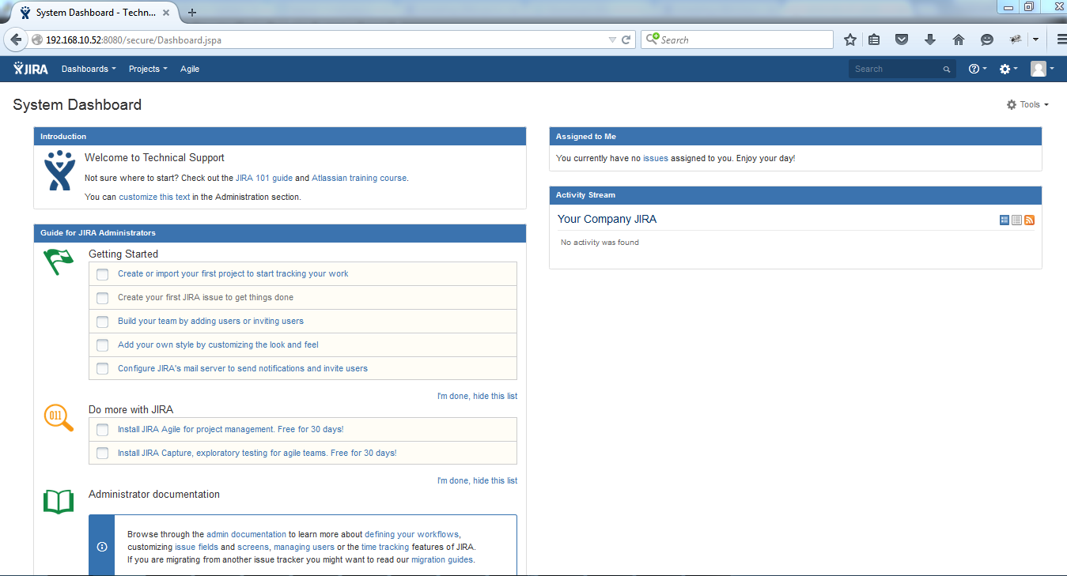Open 'managing users' link
Viewport: 1067px width, 576px height.
coord(304,548)
